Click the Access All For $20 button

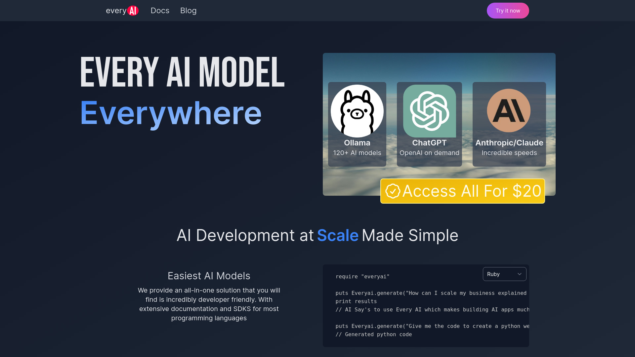click(462, 191)
